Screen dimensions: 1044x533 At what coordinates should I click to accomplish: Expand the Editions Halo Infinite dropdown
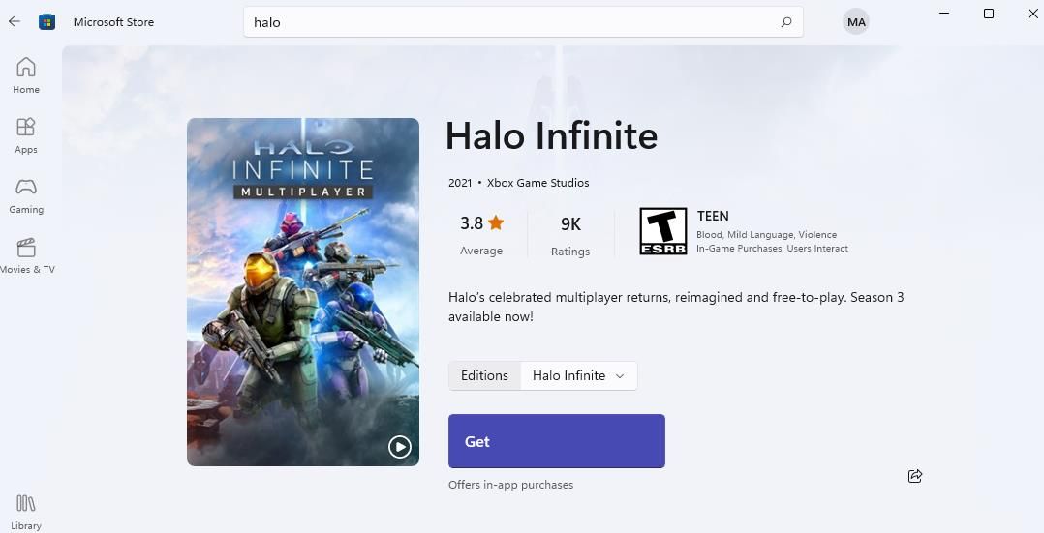coord(578,375)
